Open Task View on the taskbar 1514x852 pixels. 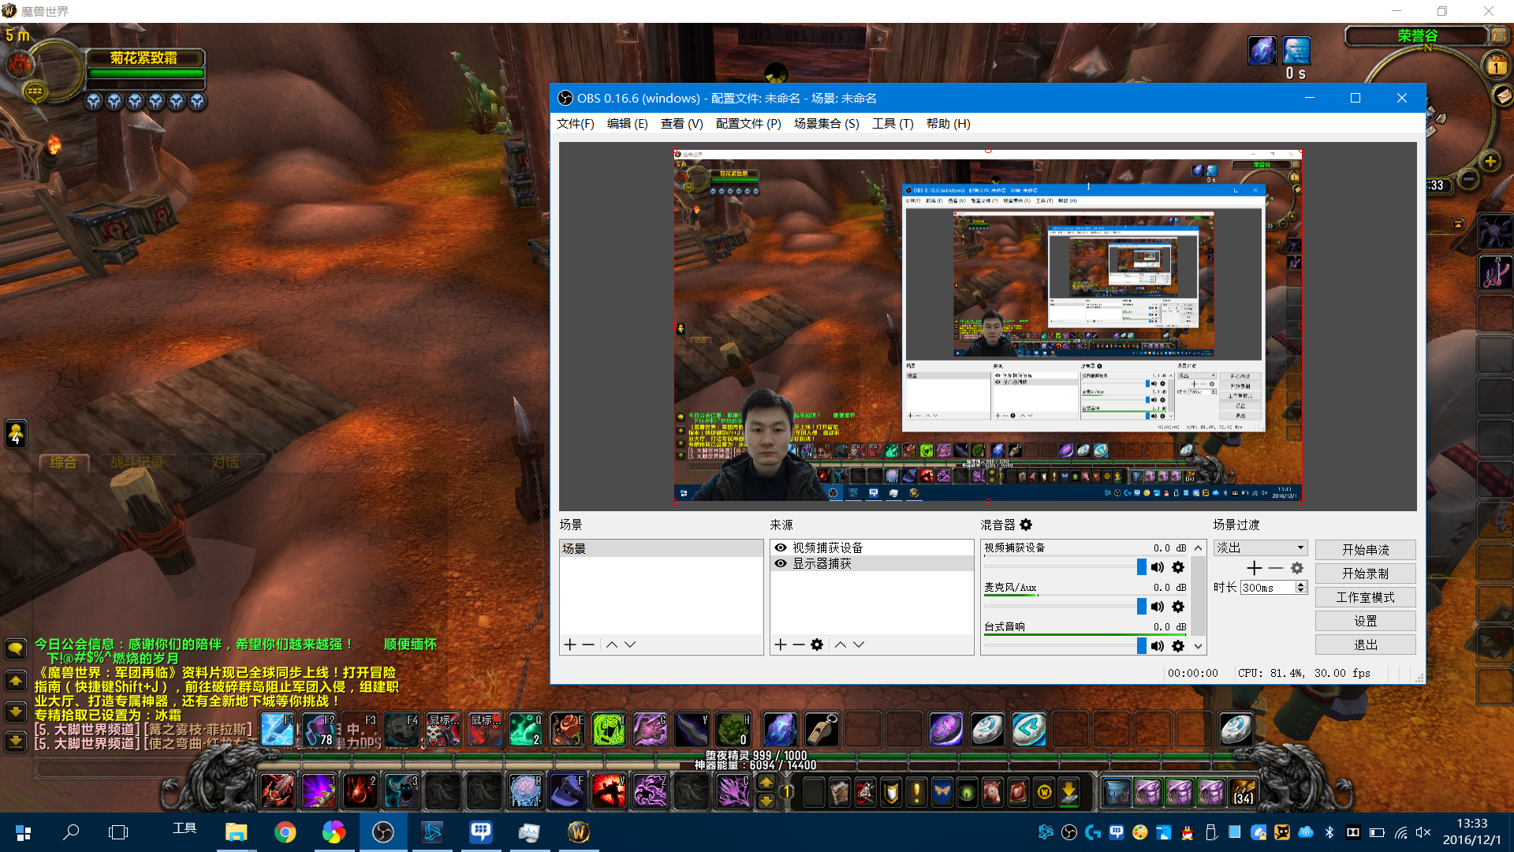click(118, 832)
